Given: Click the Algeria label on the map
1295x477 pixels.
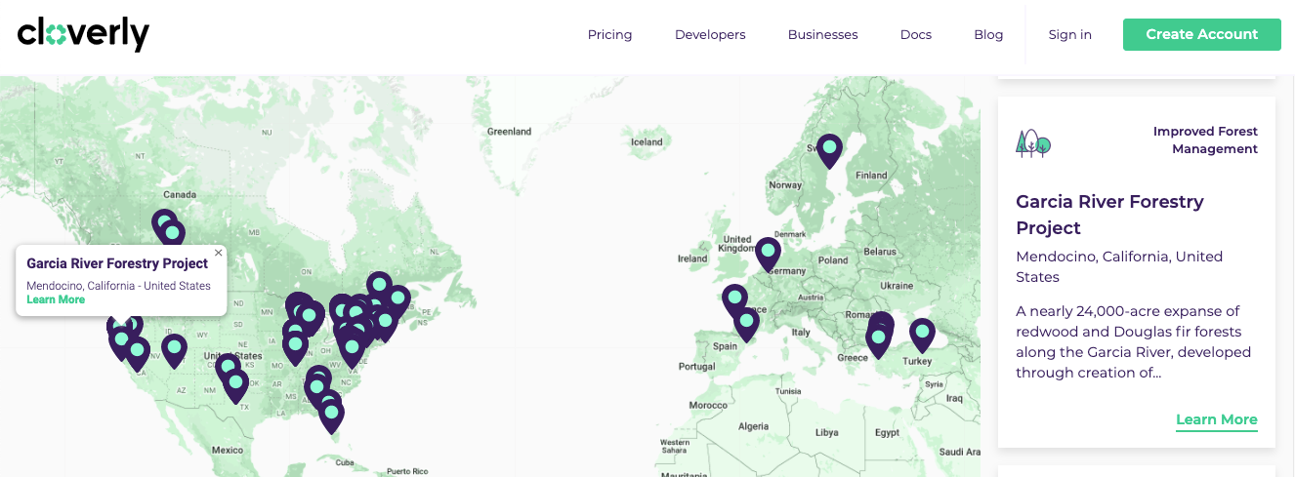Looking at the screenshot, I should click(x=753, y=426).
